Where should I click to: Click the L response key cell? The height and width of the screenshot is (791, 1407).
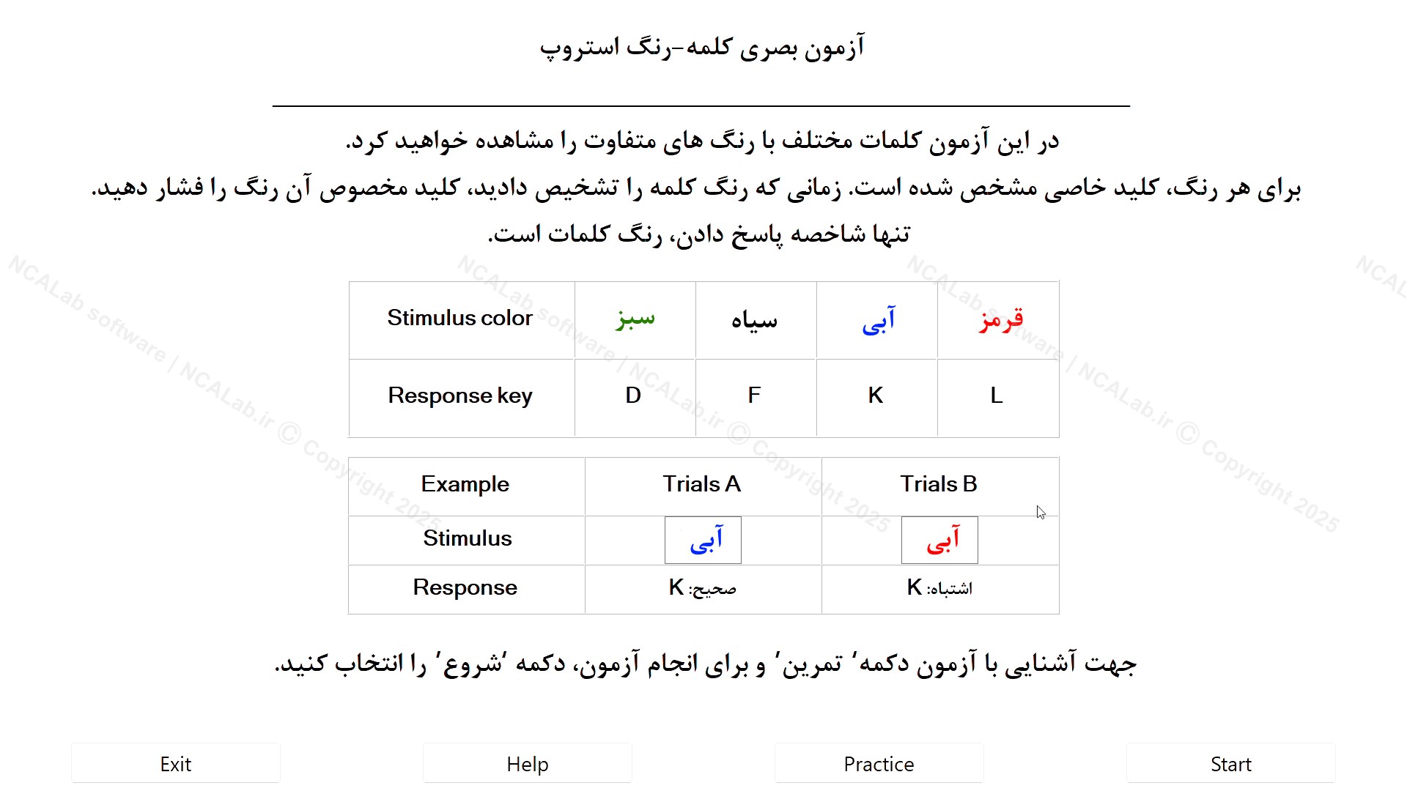[997, 395]
